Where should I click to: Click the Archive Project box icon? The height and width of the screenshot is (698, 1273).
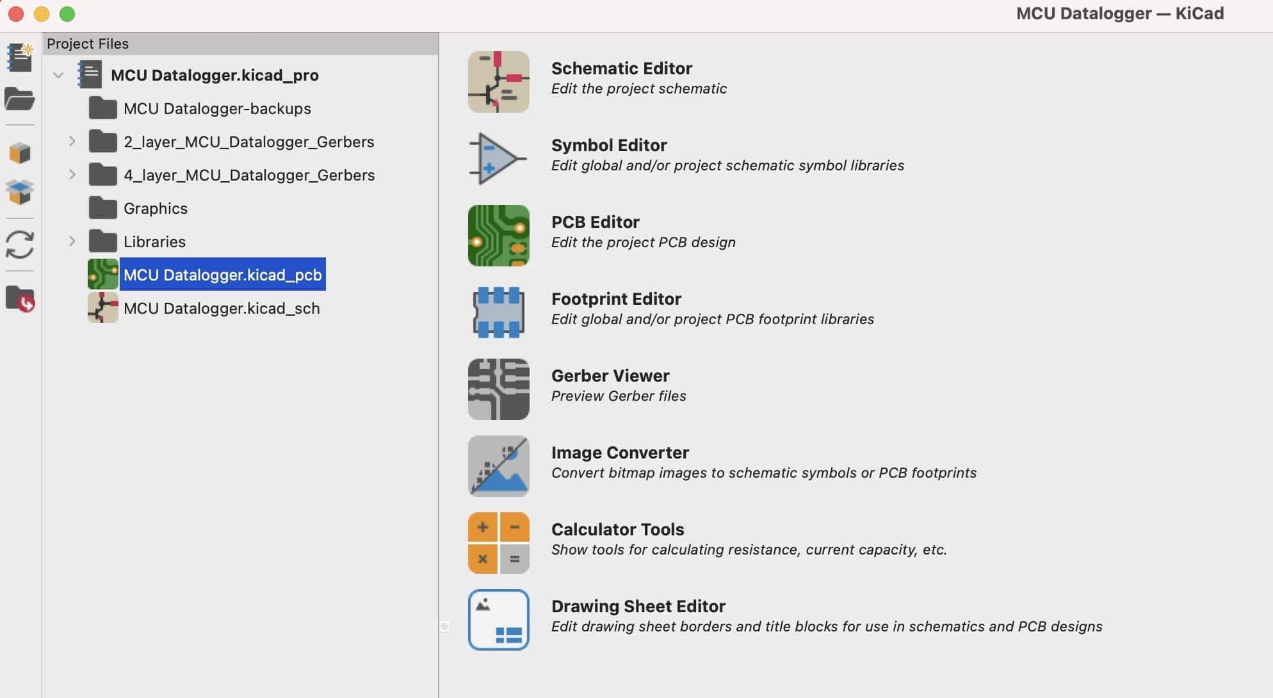point(20,153)
